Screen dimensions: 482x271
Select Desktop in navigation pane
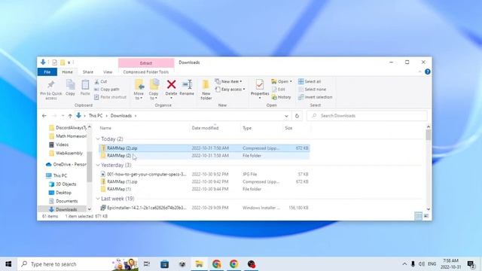click(x=60, y=193)
